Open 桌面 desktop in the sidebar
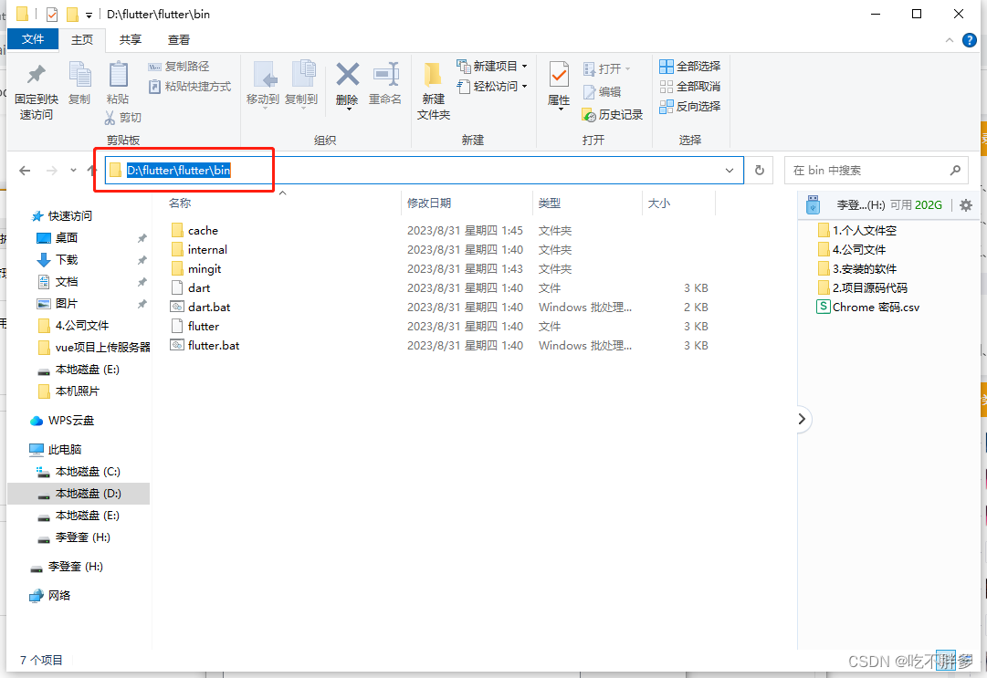Screen dimensions: 987x678 [58, 238]
